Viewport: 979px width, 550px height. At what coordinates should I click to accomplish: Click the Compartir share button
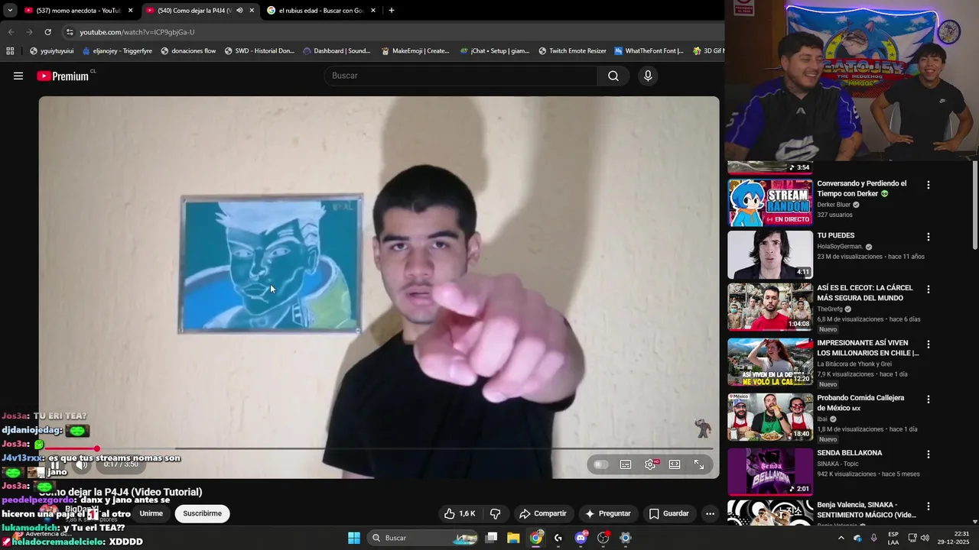[x=543, y=513]
